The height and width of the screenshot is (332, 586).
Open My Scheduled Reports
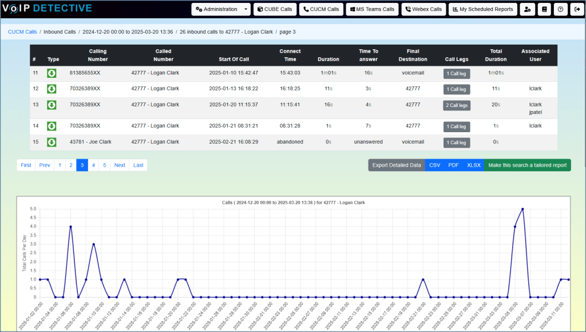tap(483, 9)
